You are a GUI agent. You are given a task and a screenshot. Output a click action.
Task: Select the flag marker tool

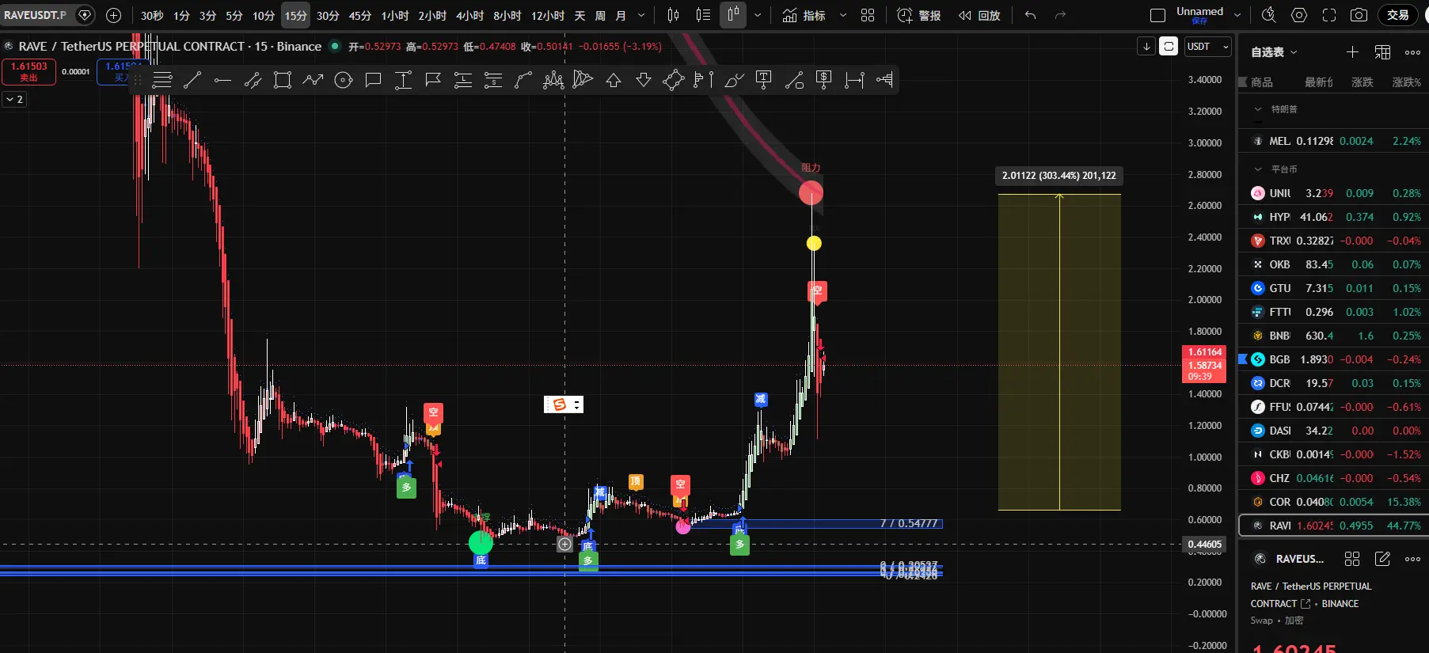click(x=433, y=80)
